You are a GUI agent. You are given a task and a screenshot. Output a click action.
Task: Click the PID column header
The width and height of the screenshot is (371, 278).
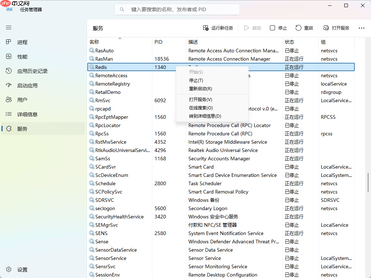point(158,42)
